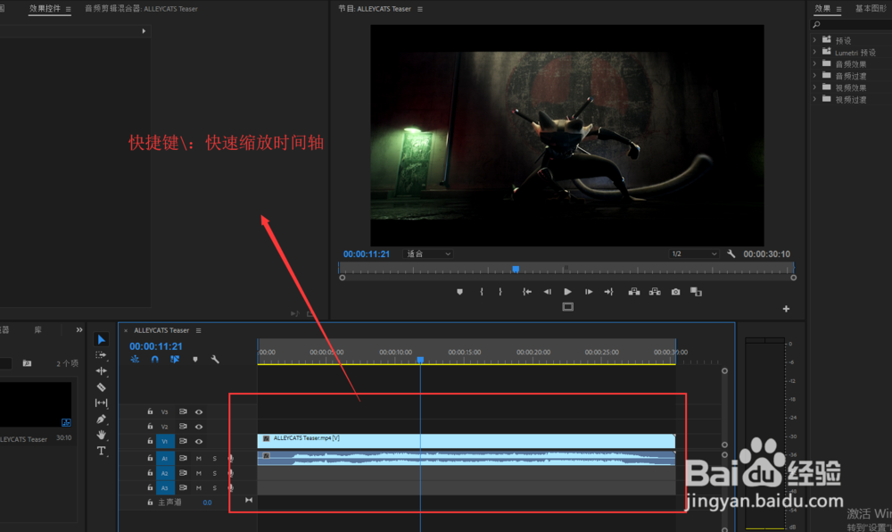Click the timeline Add Marker icon
The width and height of the screenshot is (892, 532).
coord(195,360)
